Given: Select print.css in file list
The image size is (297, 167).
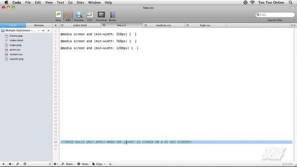Looking at the screenshot, I should pos(15,50).
